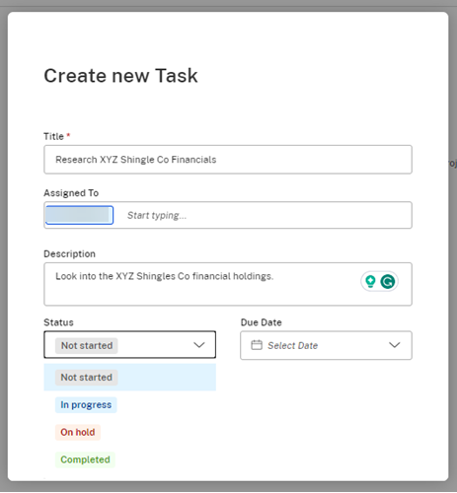Screen dimensions: 457x493
Task: Expand the Due Date dropdown chevron
Action: (395, 345)
